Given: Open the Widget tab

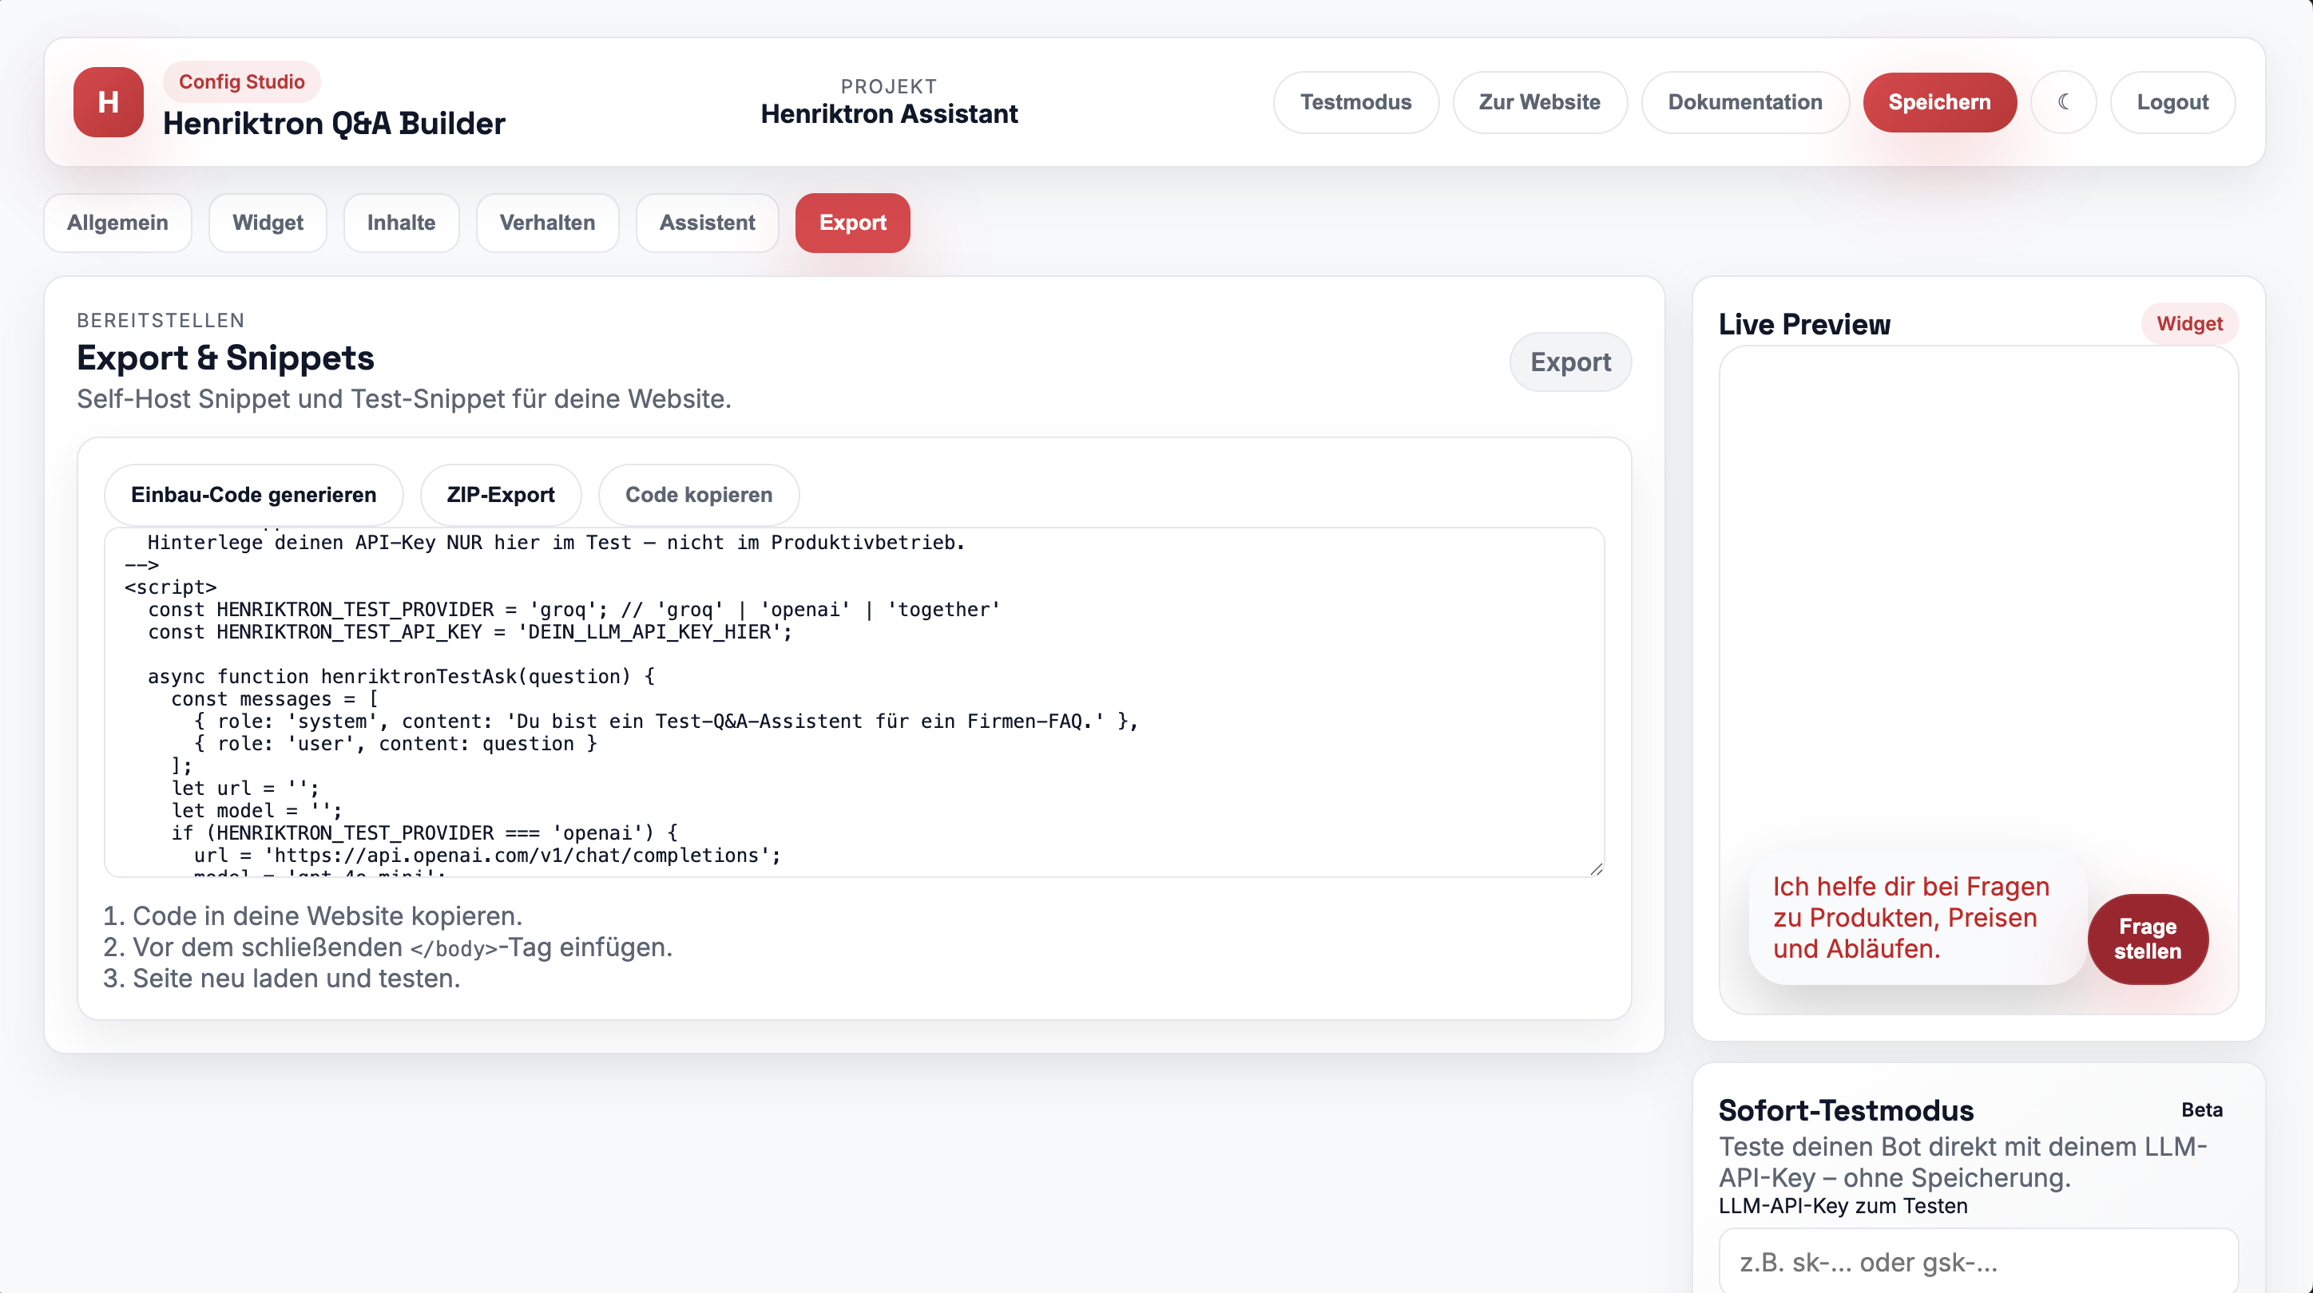Looking at the screenshot, I should 267,223.
